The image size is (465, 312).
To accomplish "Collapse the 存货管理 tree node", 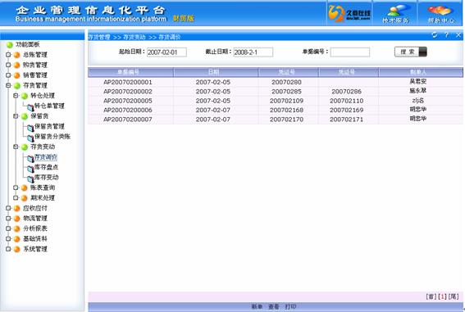I will pyautogui.click(x=8, y=85).
